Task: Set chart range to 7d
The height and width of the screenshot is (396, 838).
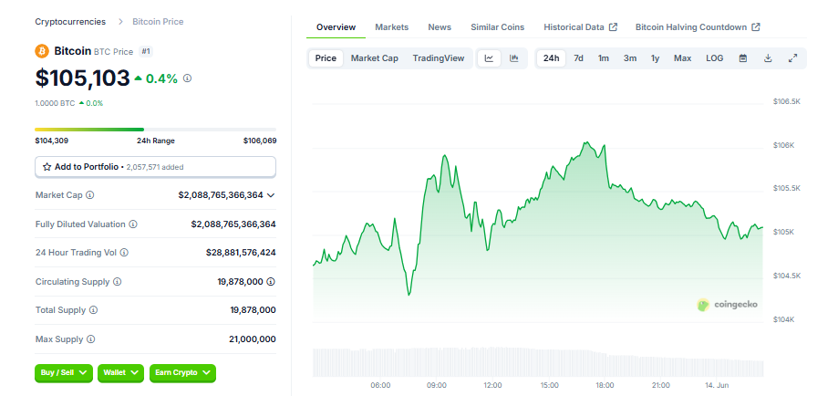Action: pyautogui.click(x=578, y=58)
